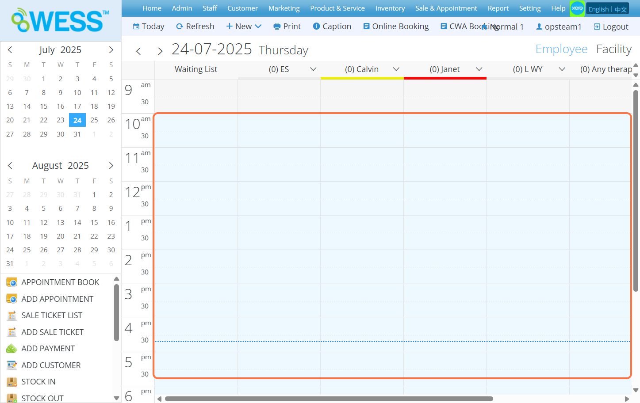Open the Inventory menu
This screenshot has width=640, height=403.
click(390, 8)
